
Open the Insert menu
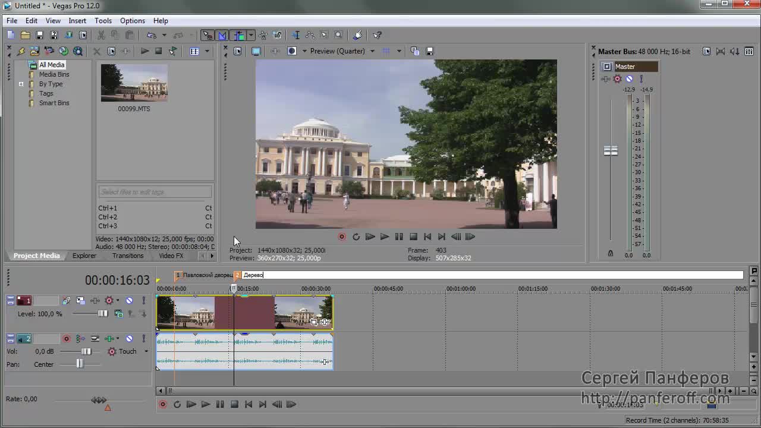click(x=77, y=21)
